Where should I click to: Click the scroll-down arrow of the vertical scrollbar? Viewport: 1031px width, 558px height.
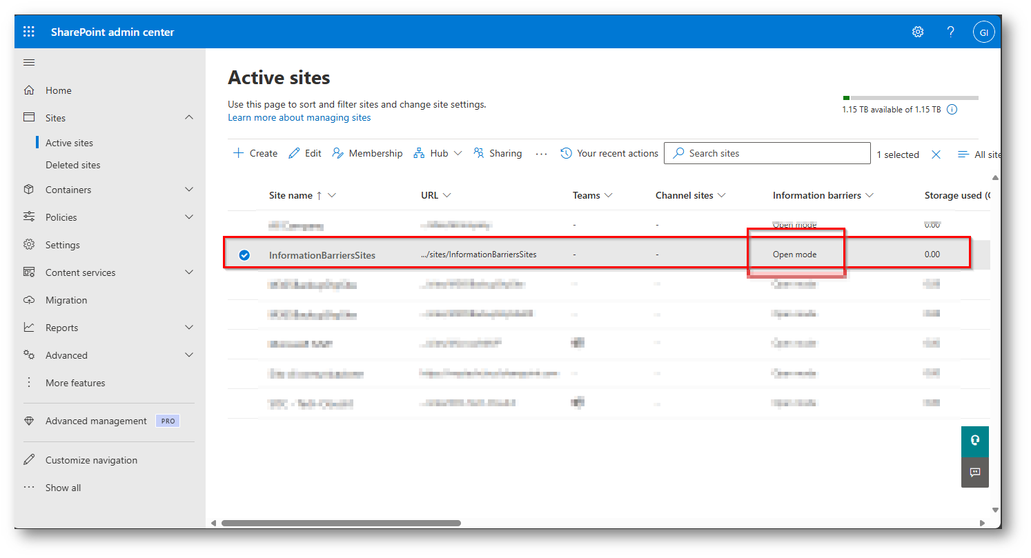coord(995,510)
